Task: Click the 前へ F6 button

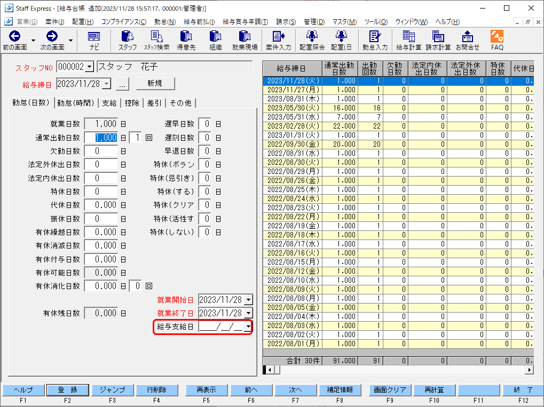Action: (x=251, y=390)
